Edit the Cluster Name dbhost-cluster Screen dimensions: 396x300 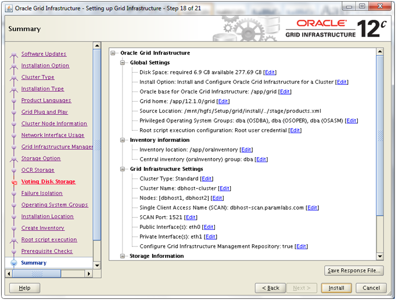pos(224,188)
